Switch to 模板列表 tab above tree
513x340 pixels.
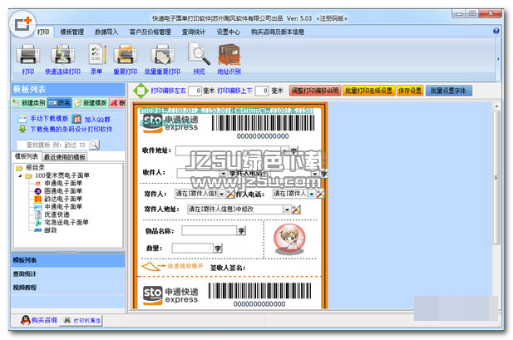click(x=27, y=156)
